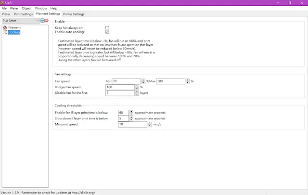Close the Slic3r window
Screen dimensions: 308x195
(x=302, y=3)
